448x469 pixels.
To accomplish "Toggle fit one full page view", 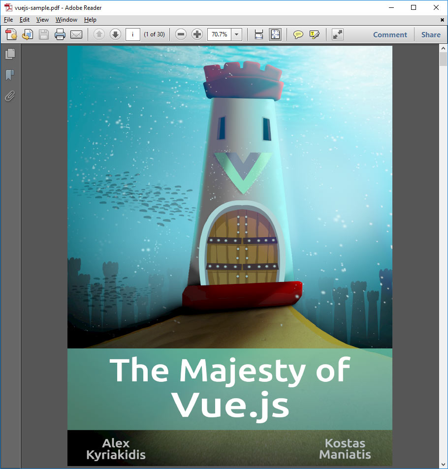I will click(x=275, y=34).
